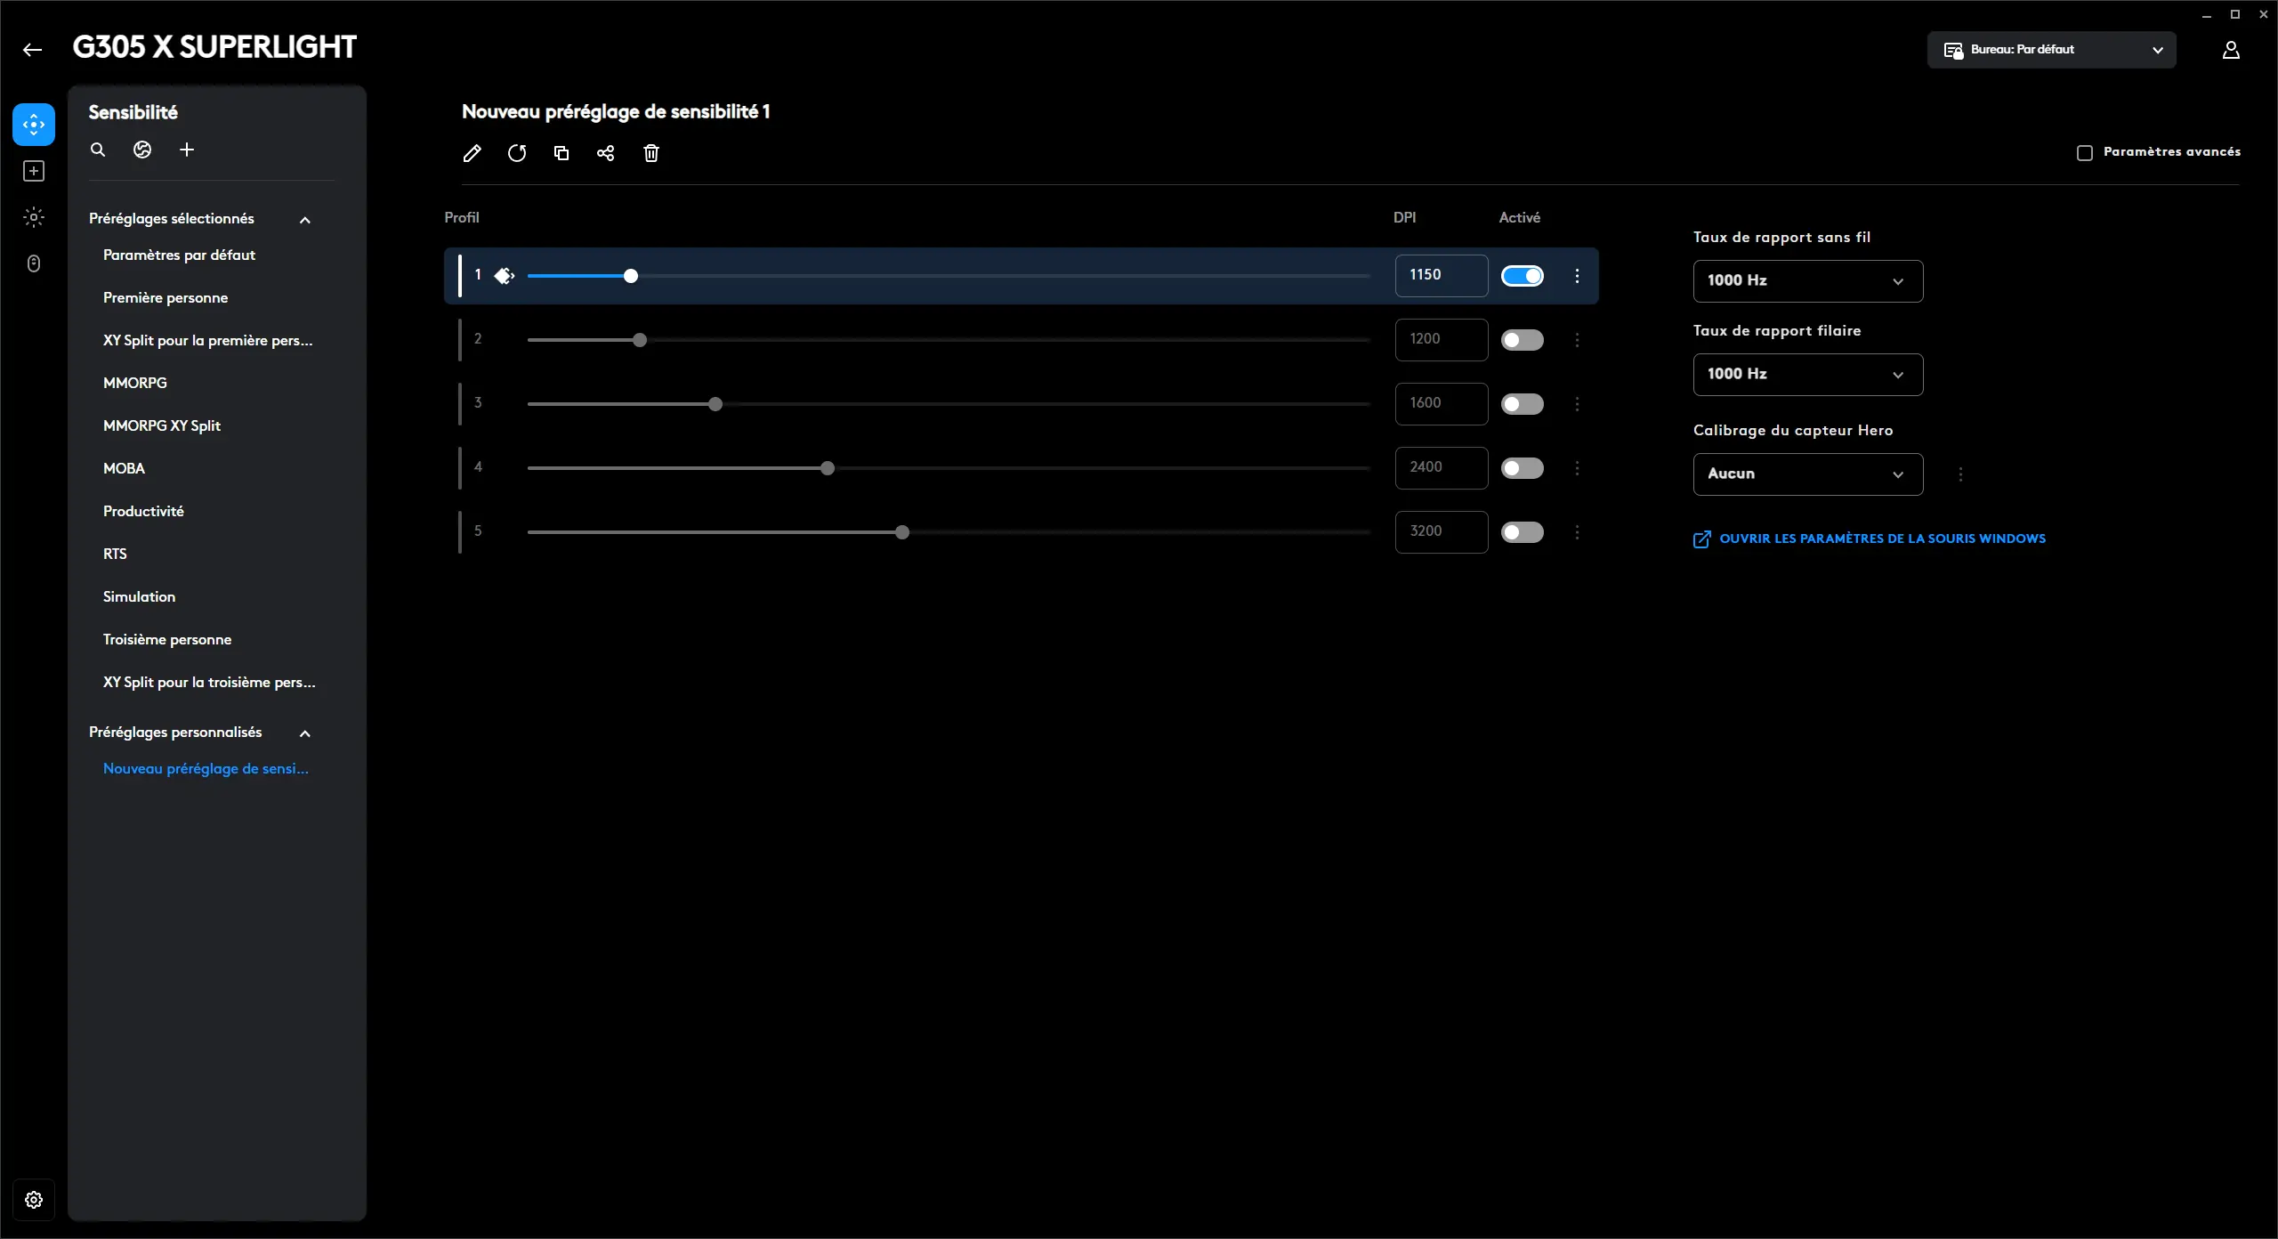The width and height of the screenshot is (2278, 1239).
Task: Click the profile 5 DPI slider handle
Action: (x=902, y=532)
